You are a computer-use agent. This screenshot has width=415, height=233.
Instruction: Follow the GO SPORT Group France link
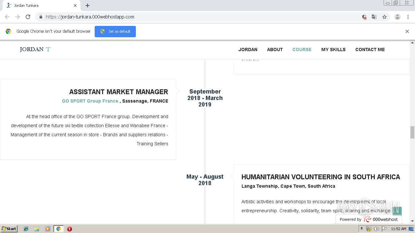click(90, 101)
